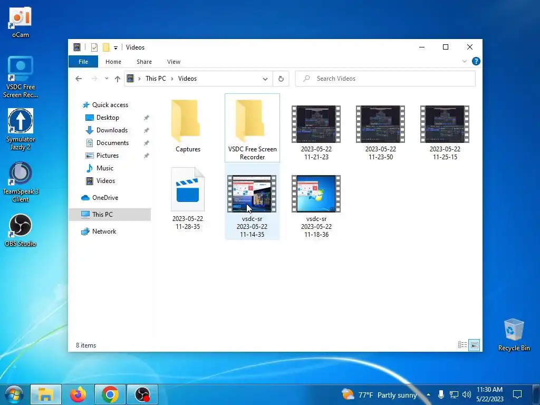Click the chevron before This PC in breadcrumb

(139, 79)
